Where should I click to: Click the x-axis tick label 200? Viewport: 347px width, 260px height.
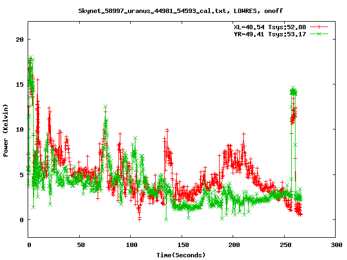tap(234, 245)
